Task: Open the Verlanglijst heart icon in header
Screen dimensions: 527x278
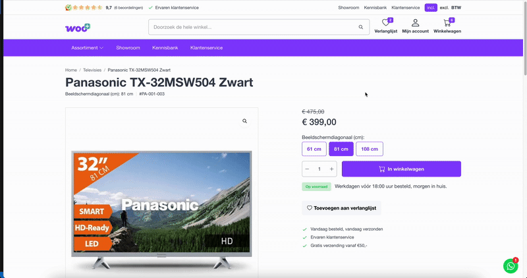Action: click(x=385, y=24)
